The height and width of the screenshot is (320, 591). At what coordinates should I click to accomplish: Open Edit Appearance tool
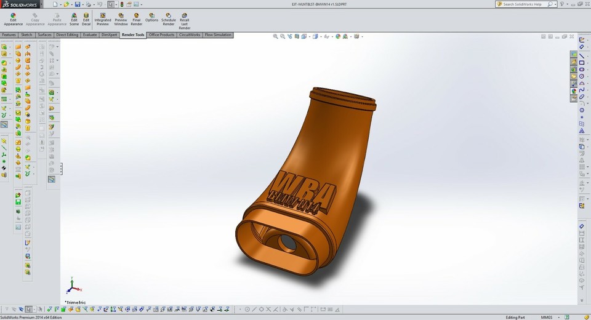point(13,19)
